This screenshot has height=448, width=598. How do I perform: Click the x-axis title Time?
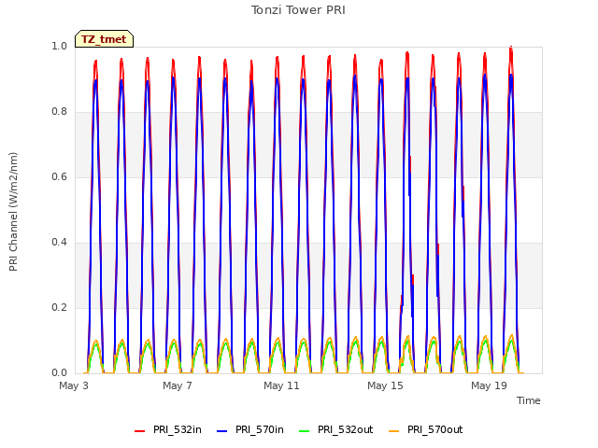[x=528, y=400]
